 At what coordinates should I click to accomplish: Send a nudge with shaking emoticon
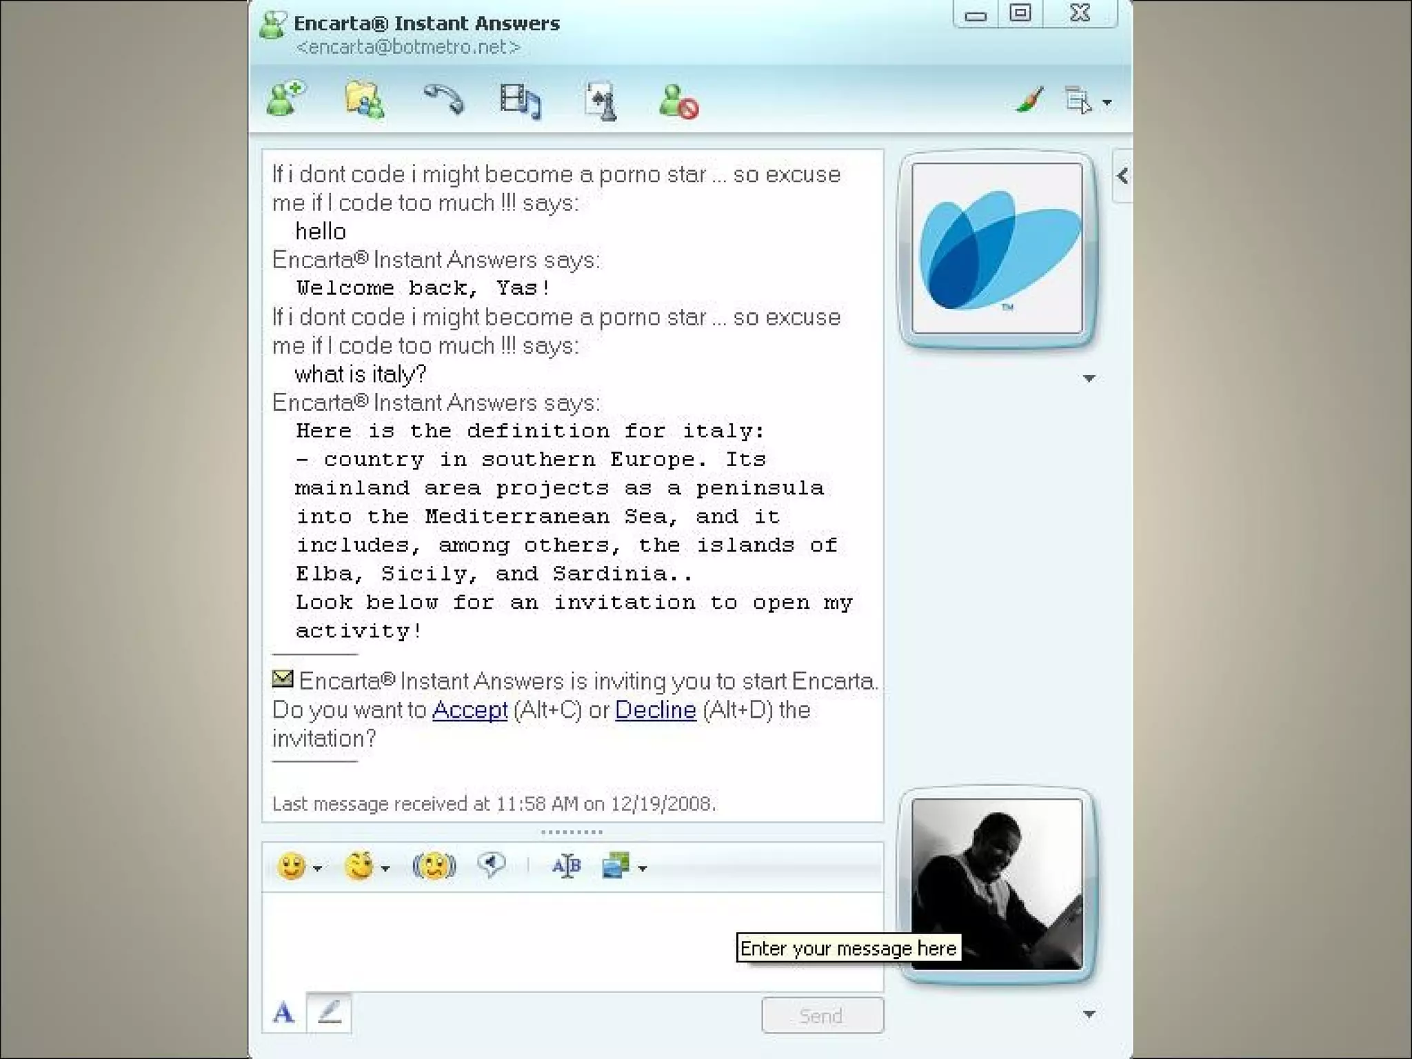coord(434,866)
